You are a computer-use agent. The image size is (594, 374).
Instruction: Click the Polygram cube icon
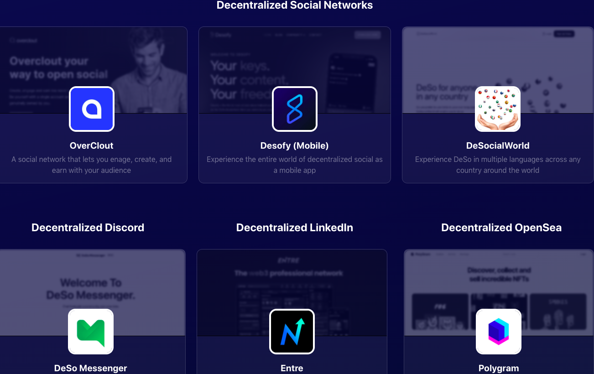click(x=499, y=332)
